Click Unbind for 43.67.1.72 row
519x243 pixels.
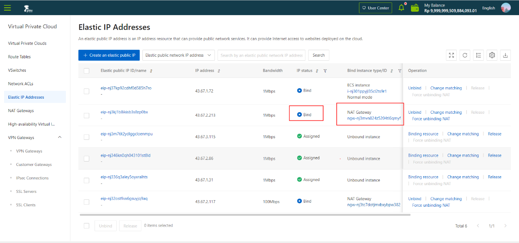click(x=415, y=88)
